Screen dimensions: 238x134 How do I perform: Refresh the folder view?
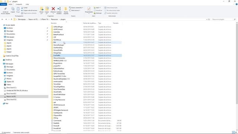tap(209, 19)
